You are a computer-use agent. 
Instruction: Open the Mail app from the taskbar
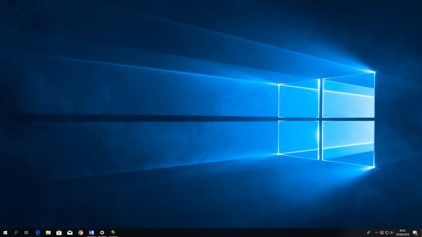pos(70,233)
